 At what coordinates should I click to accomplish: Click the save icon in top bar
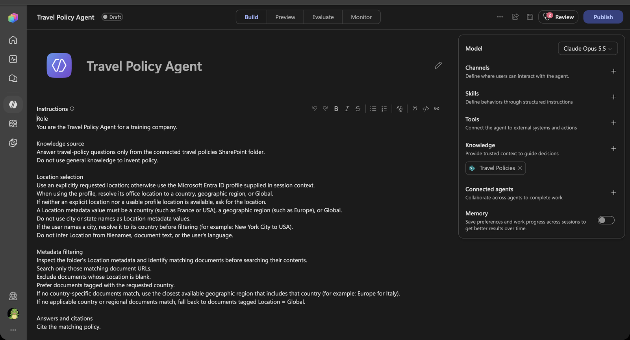point(530,17)
